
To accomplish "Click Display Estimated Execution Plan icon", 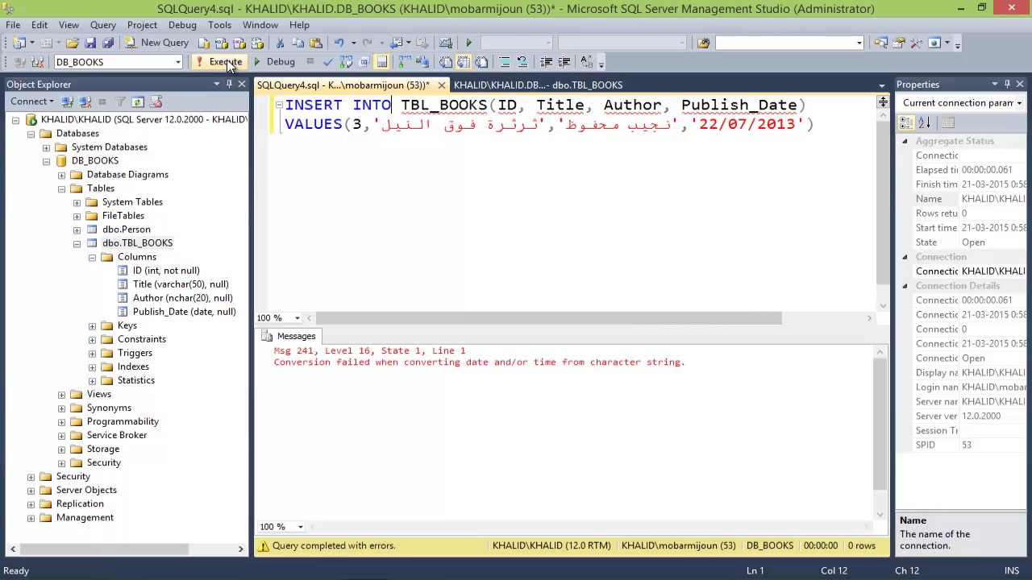I will 346,62.
